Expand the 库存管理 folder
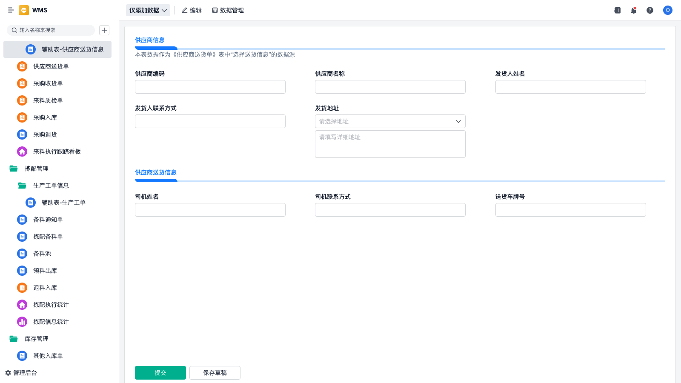Screen dimensions: 681x383 36,339
